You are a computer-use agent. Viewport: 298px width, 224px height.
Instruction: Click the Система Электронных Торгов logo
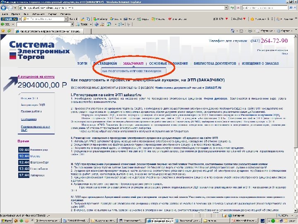click(39, 50)
